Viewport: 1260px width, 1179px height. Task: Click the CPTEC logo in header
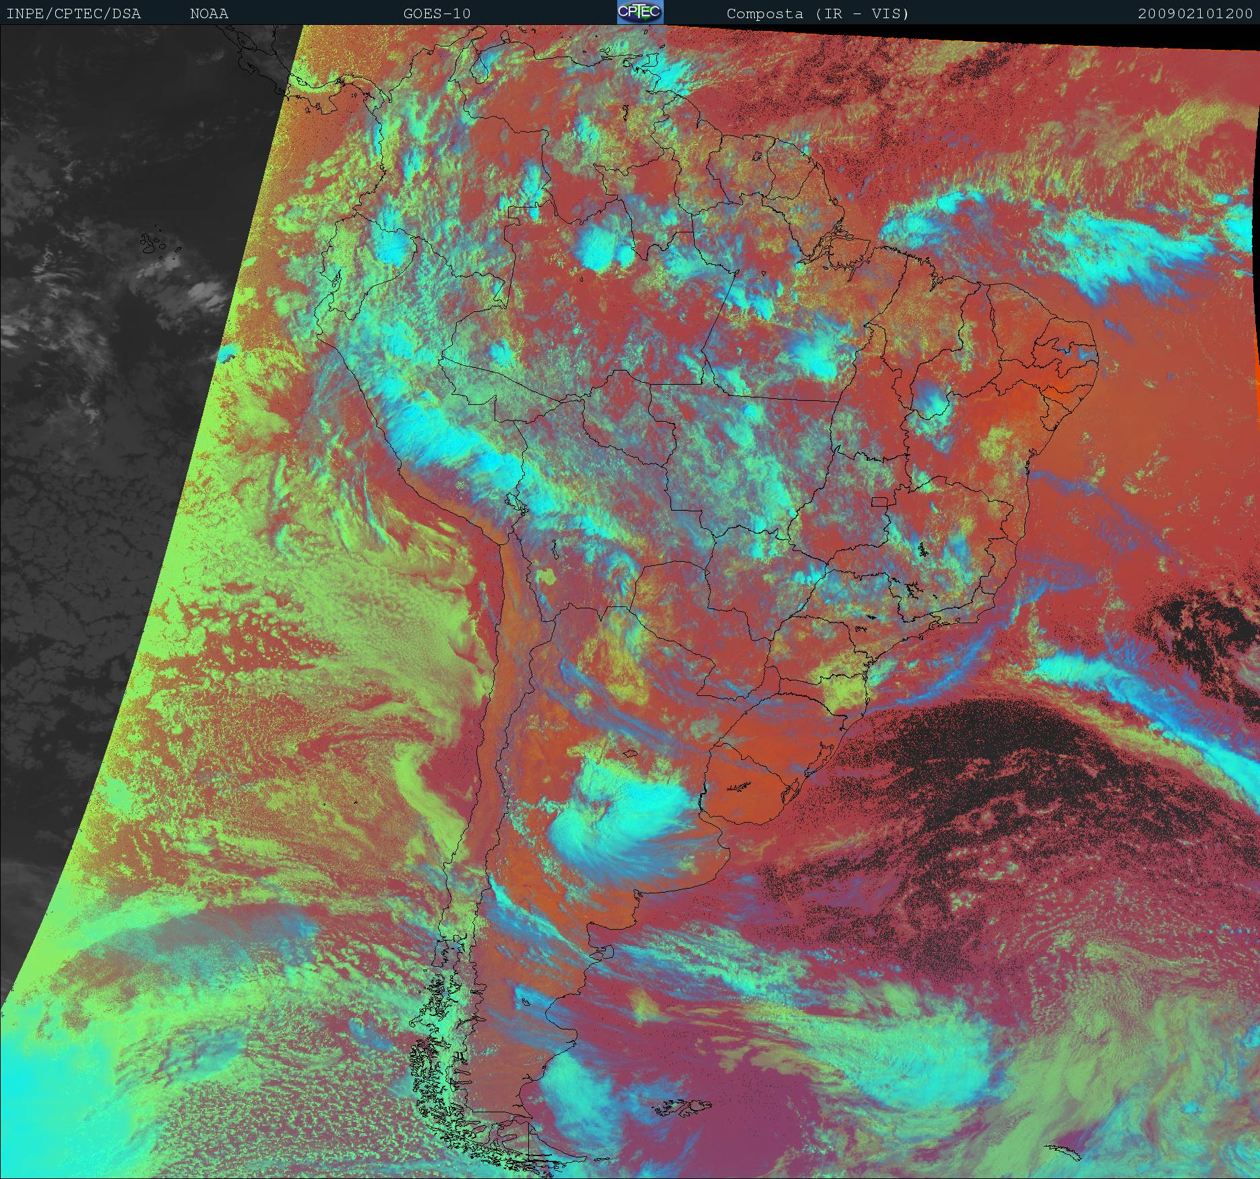pyautogui.click(x=640, y=12)
